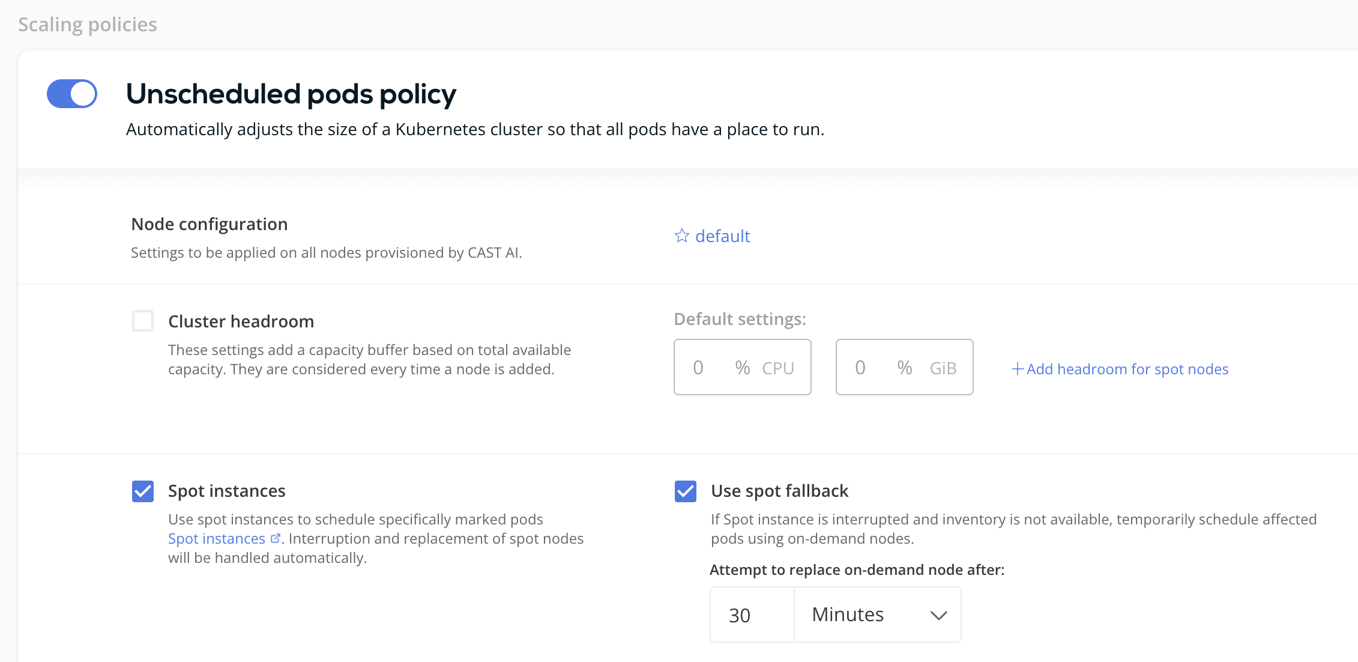1358x662 pixels.
Task: Click the external link icon after Spot instances
Action: click(276, 538)
